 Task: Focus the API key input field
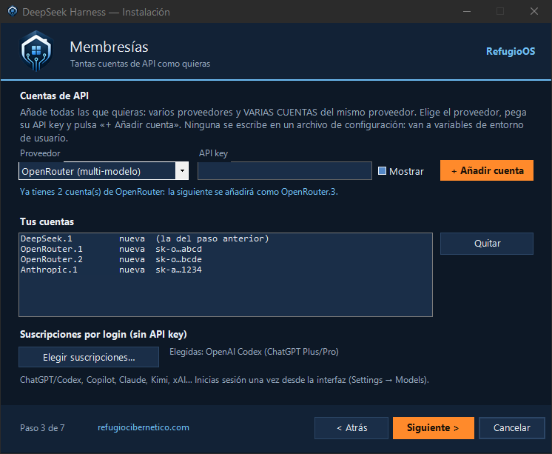[284, 171]
